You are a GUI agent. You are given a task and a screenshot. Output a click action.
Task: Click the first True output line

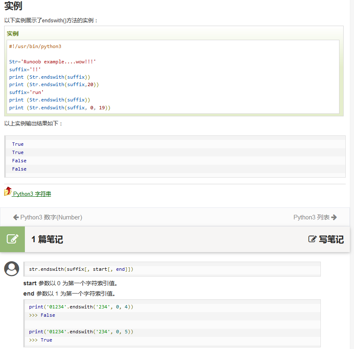tap(18, 144)
